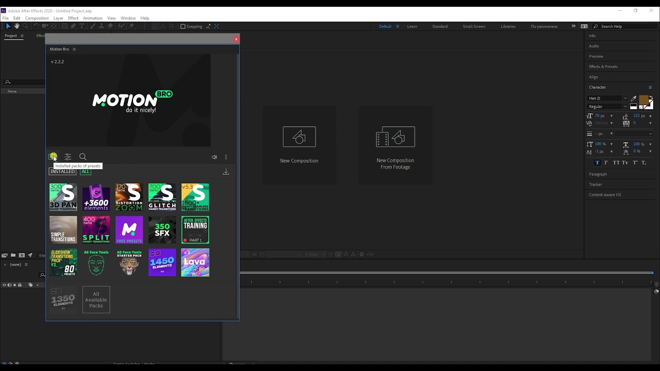Select the Clone Stamp tool
The width and height of the screenshot is (660, 371).
pyautogui.click(x=102, y=26)
